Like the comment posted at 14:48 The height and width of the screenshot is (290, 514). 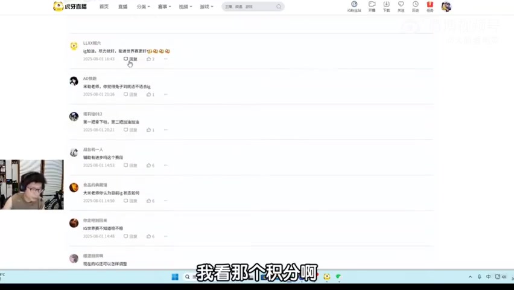coord(150,236)
